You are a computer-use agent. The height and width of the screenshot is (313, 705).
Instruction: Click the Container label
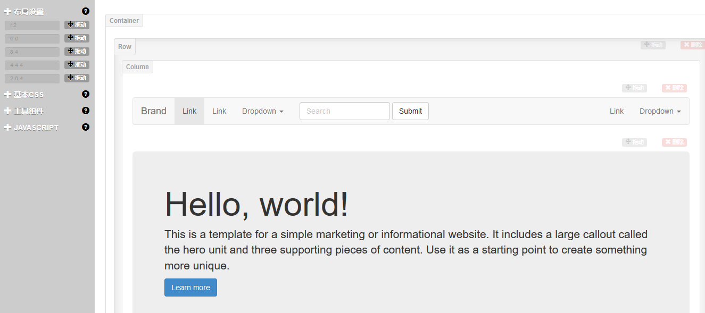click(x=124, y=21)
